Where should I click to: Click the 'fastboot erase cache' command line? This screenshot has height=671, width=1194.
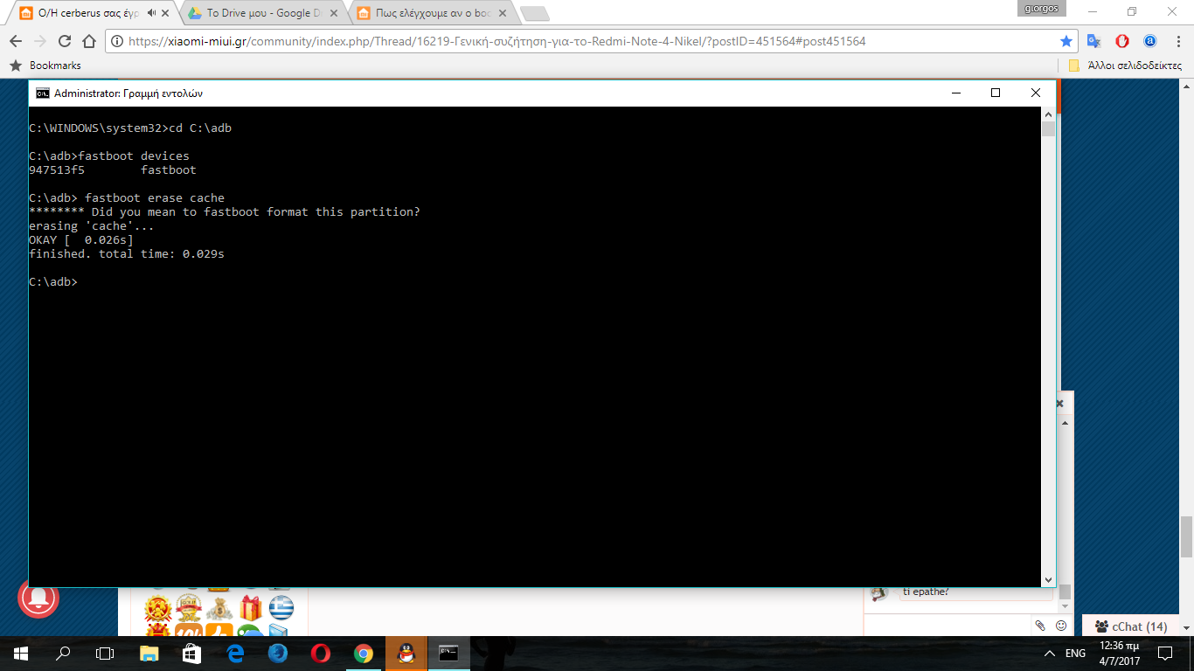pyautogui.click(x=127, y=198)
